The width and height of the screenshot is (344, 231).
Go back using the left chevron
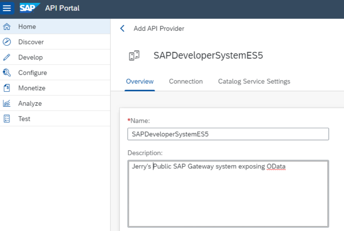[x=122, y=28]
